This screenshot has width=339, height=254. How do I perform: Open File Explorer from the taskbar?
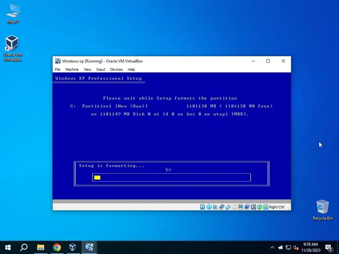point(40,247)
